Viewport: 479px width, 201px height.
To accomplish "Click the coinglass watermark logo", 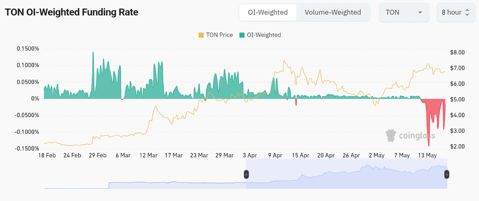I will [x=410, y=136].
